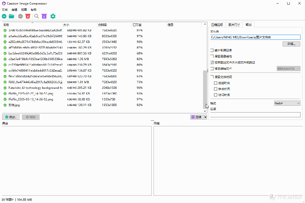Image resolution: width=305 pixels, height=203 pixels.
Task: Click status icon of the 136.67 KB row
Action: (x=5, y=70)
